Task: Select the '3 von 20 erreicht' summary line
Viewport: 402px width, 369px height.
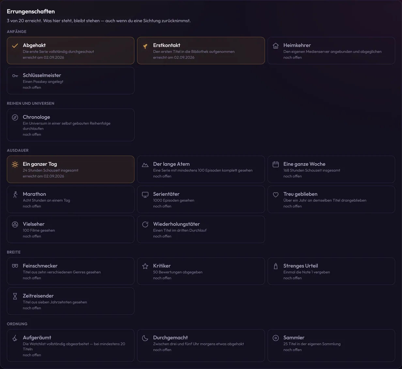Action: point(99,21)
